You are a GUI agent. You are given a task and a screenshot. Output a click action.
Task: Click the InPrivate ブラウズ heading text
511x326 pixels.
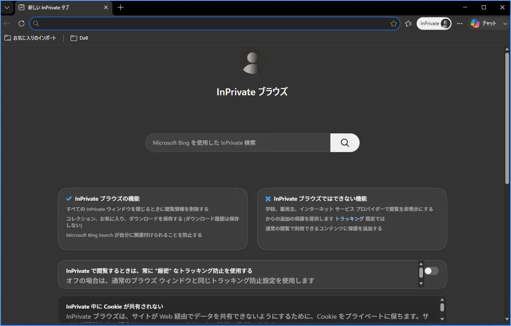point(252,92)
